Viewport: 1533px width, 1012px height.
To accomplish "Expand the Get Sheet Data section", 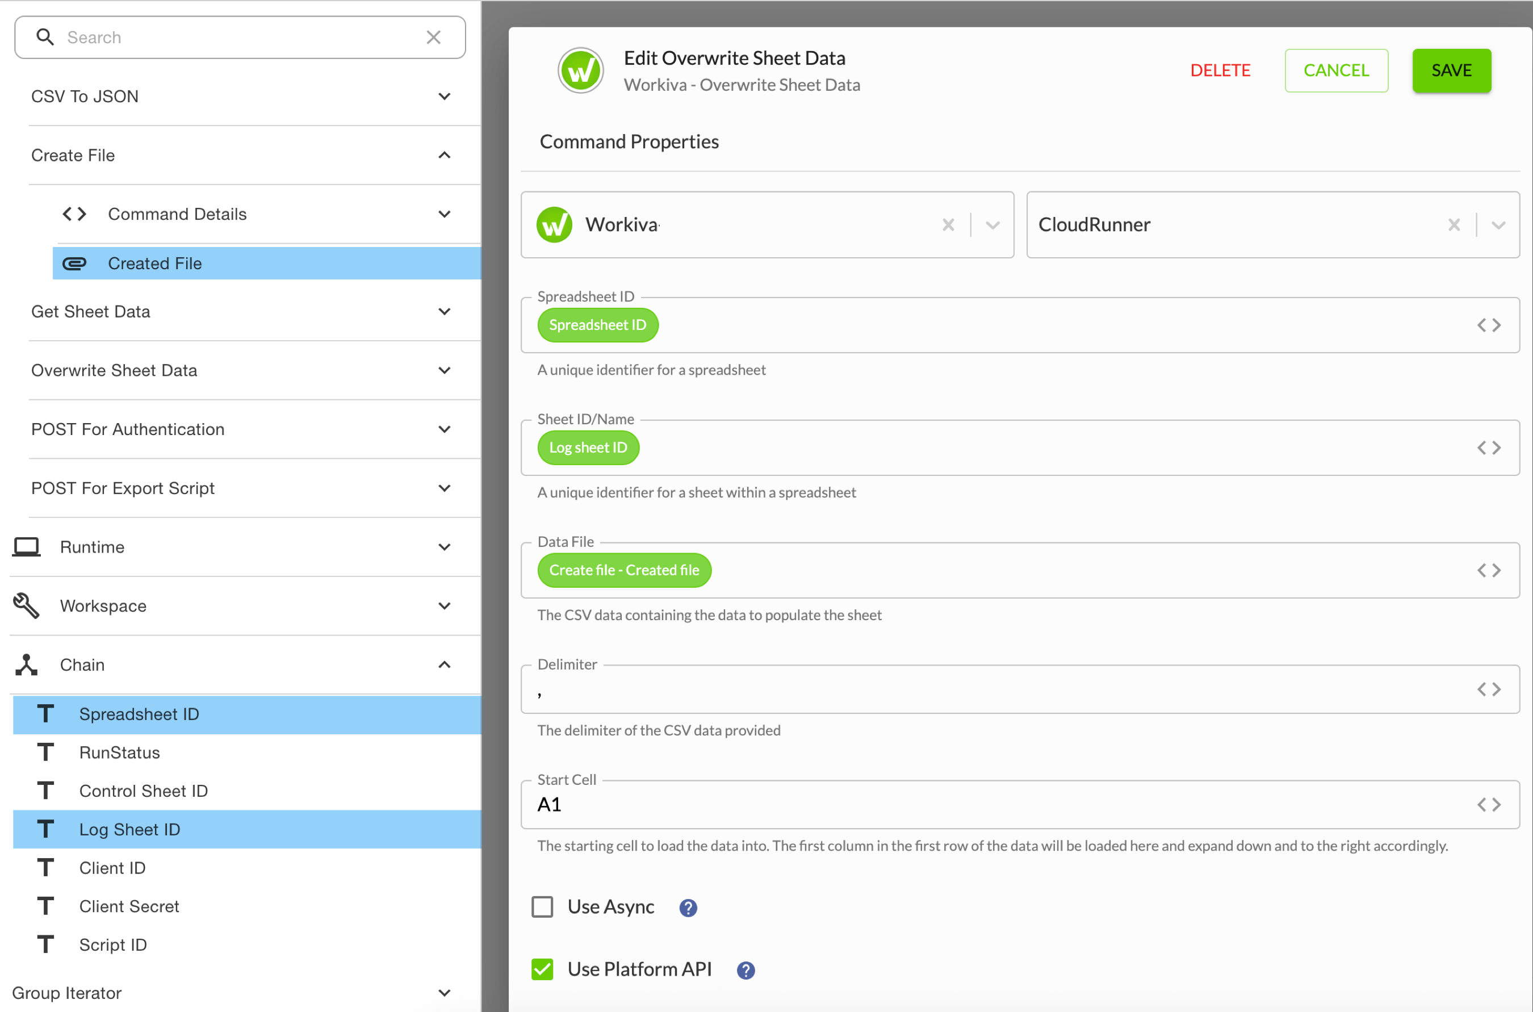I will pos(444,311).
